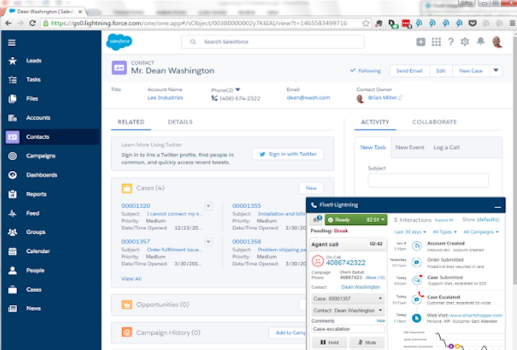Click the Five9 Comments text field
This screenshot has height=350, width=517.
click(348, 329)
